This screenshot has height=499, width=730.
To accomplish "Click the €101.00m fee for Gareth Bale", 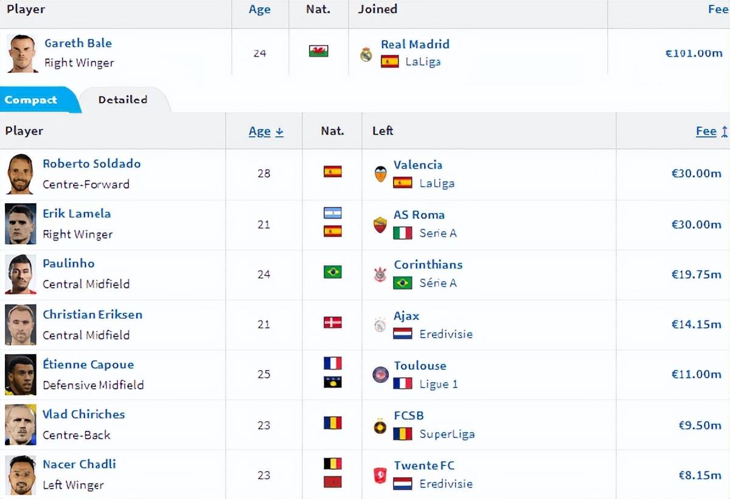I will click(x=694, y=53).
